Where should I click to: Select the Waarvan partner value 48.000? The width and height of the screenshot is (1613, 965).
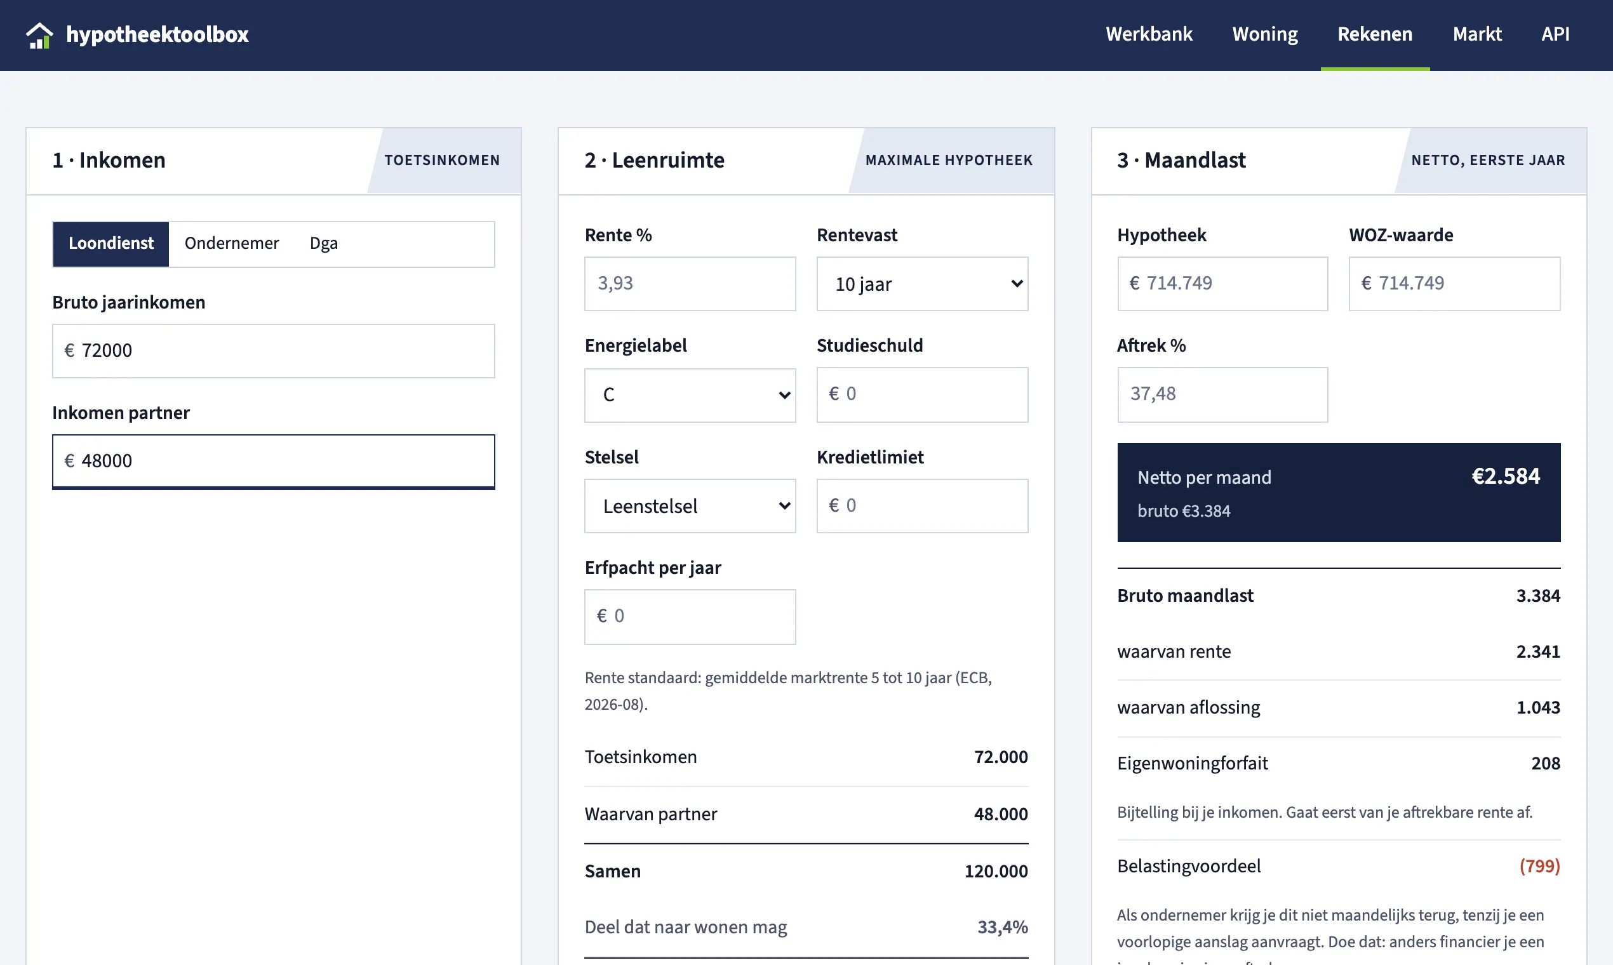pyautogui.click(x=1000, y=814)
